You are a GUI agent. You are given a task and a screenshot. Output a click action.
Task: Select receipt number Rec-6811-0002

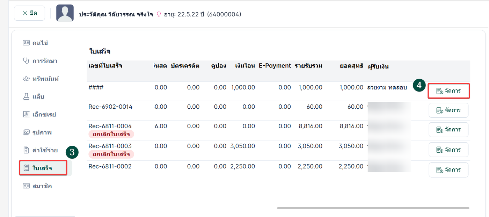pos(110,166)
